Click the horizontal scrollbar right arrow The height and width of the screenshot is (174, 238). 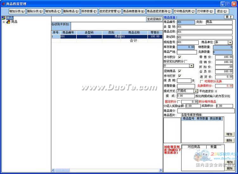161,170
